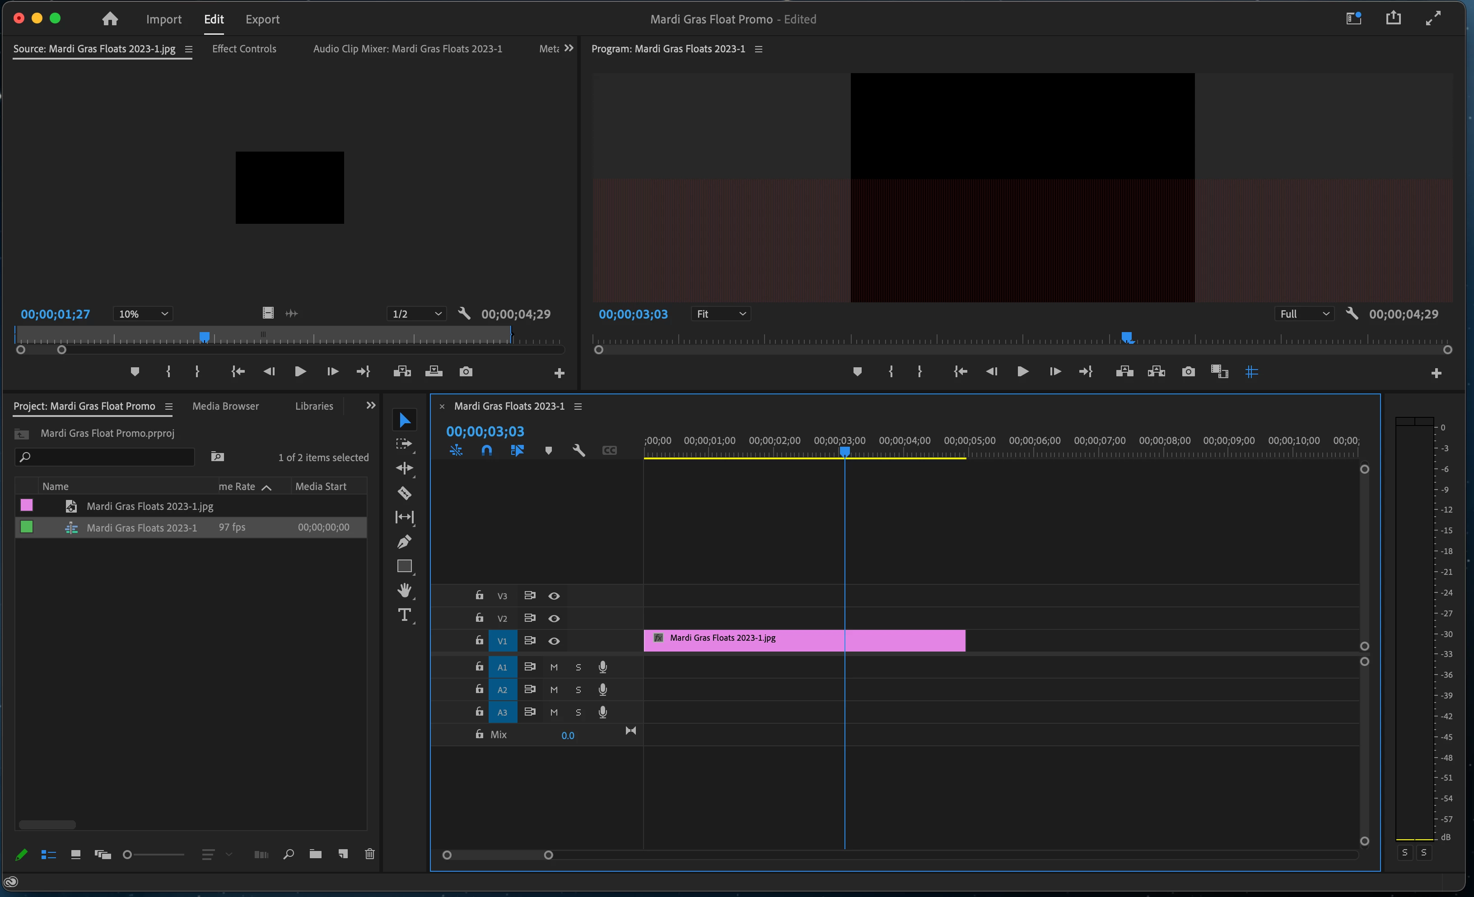Select the Ripple Edit tool
The image size is (1474, 897).
point(404,468)
